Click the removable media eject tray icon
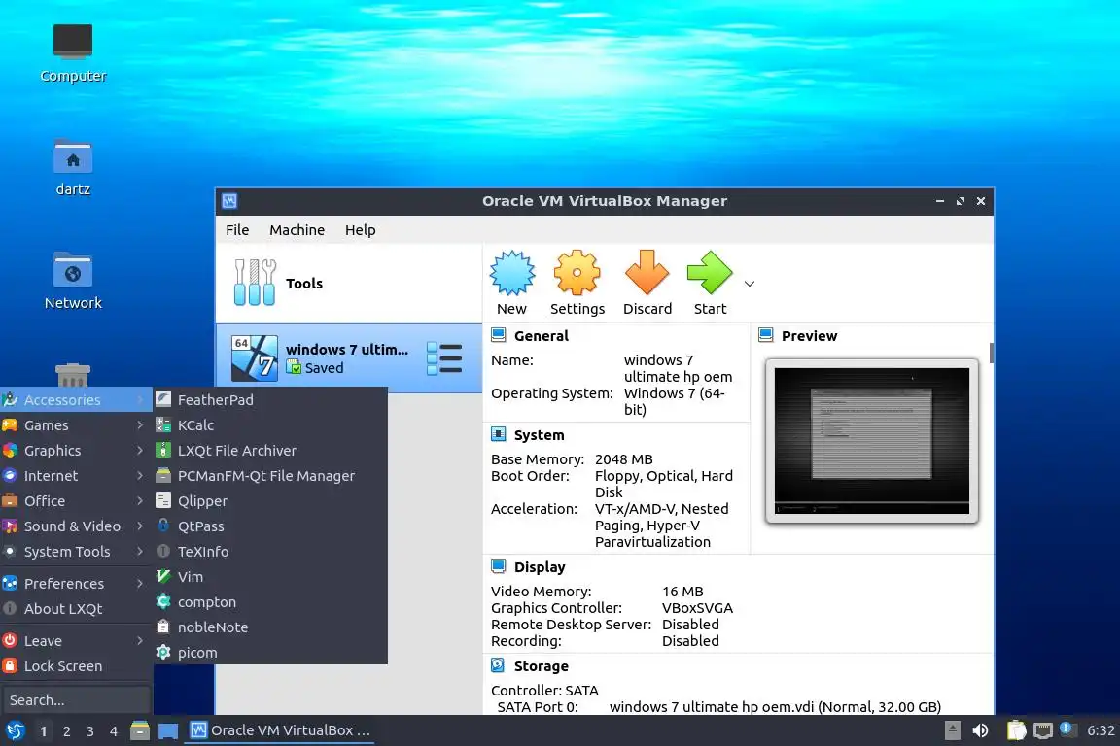Screen dimensions: 1120x746 [952, 730]
